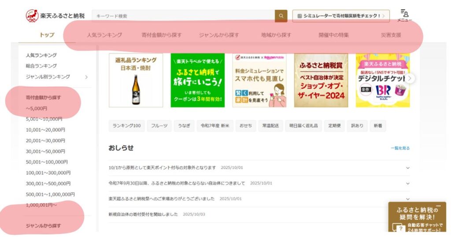Open 総合ランキング in the sidebar

(x=41, y=66)
